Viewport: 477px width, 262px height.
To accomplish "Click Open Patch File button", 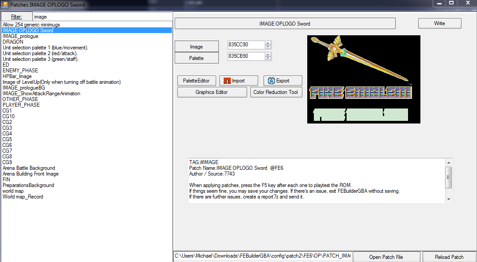I will [x=386, y=257].
